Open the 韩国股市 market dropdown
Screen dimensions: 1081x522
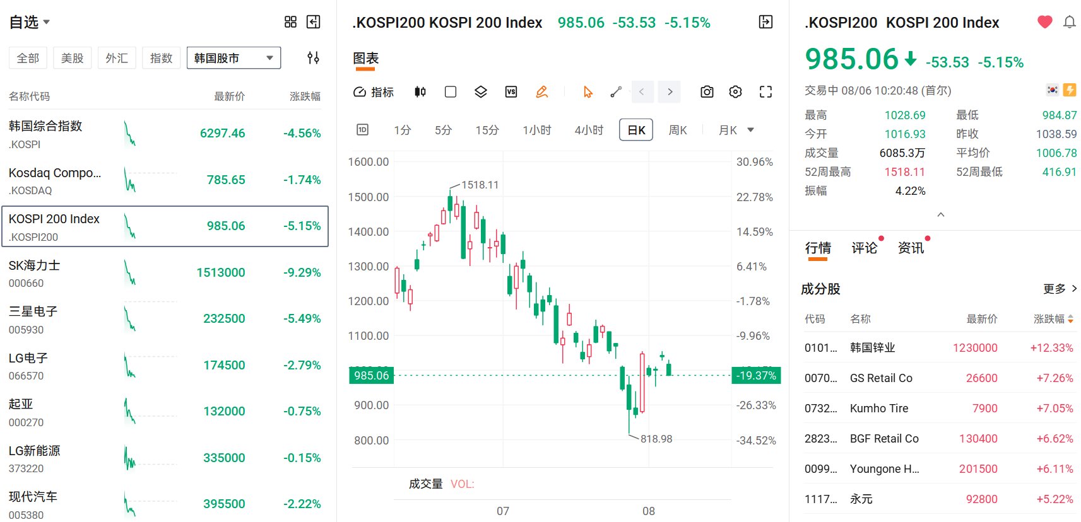tap(233, 58)
